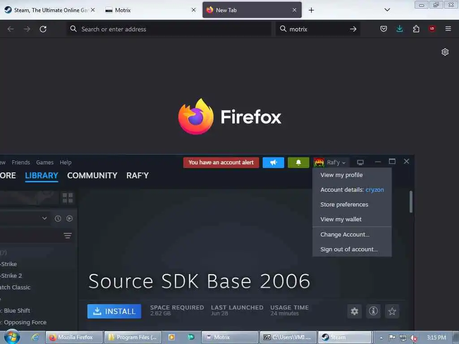Open Account details: cryzon entry
459x344 pixels.
tap(352, 190)
